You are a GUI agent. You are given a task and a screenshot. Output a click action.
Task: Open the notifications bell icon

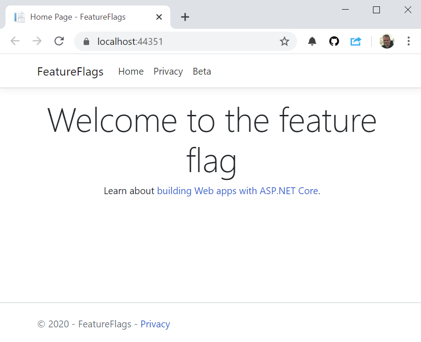[312, 41]
